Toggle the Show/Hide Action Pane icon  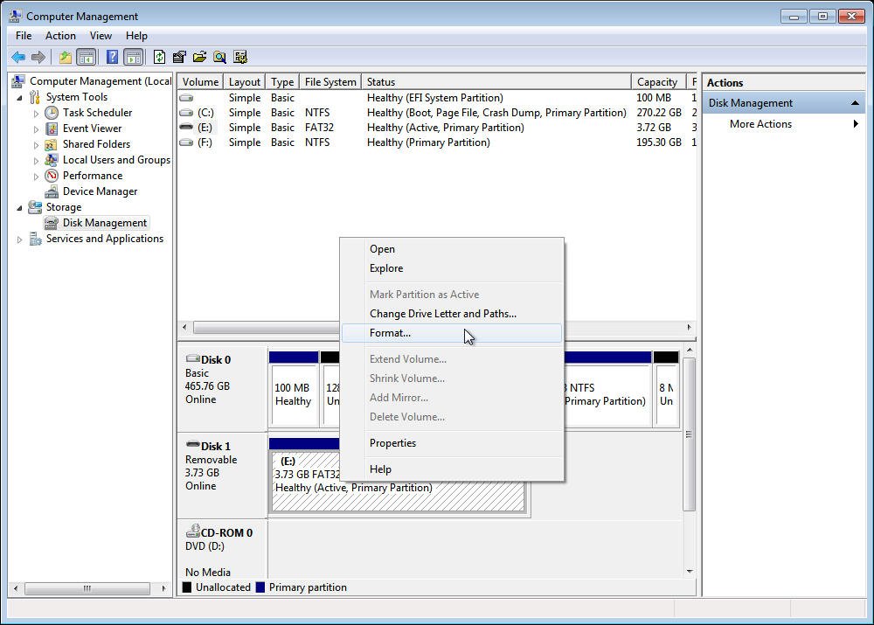click(x=133, y=58)
